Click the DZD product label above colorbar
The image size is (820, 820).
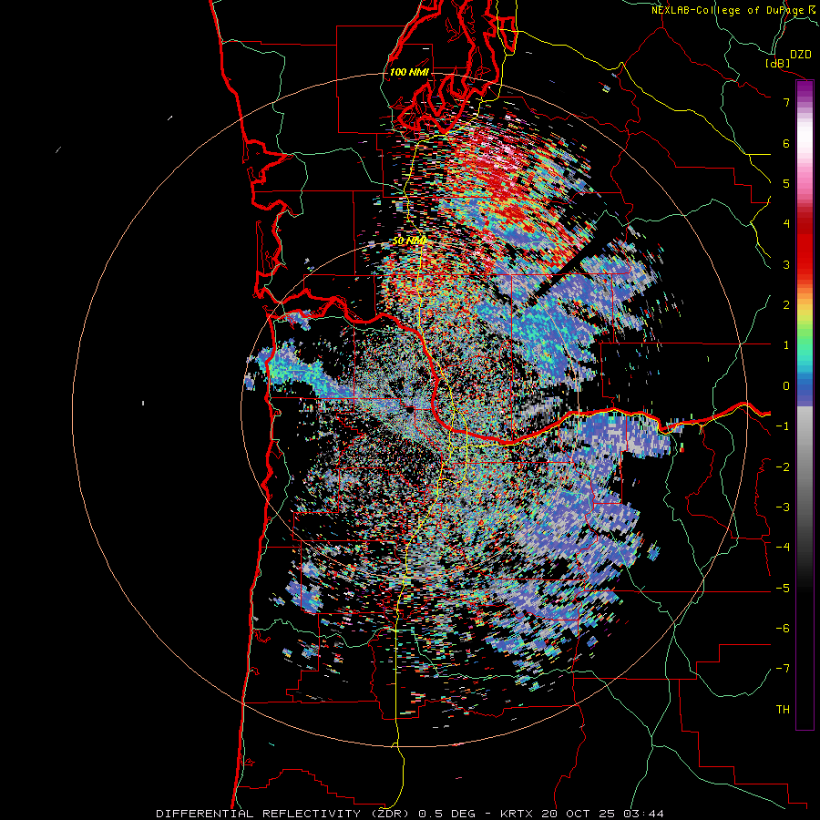tap(800, 55)
